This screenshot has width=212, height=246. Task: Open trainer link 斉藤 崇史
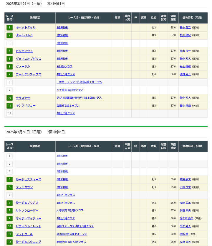pos(185,179)
